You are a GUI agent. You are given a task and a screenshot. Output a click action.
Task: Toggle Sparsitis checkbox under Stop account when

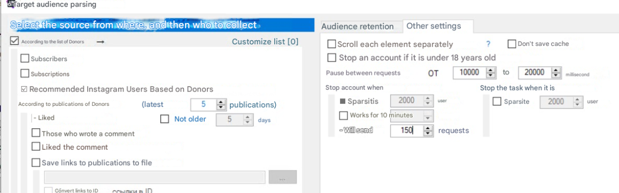(x=343, y=102)
